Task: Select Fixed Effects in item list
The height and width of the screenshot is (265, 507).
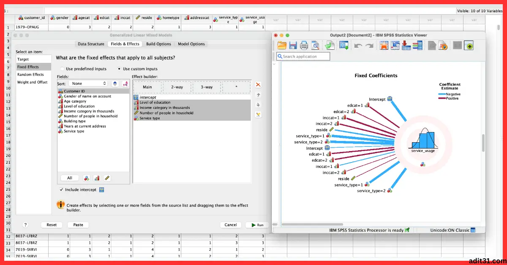Action: point(33,67)
